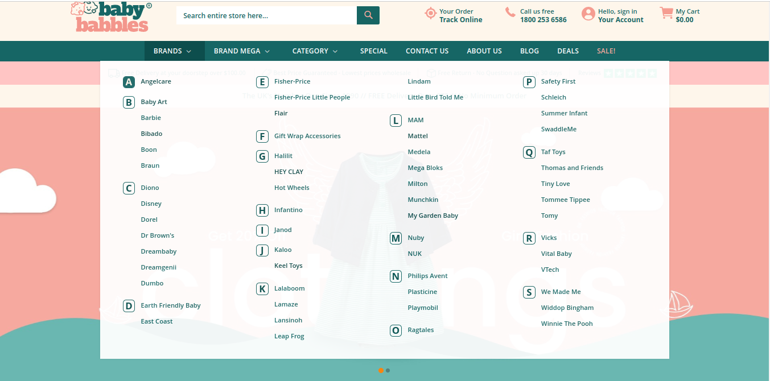The height and width of the screenshot is (381, 770).
Task: Open the Widdop Bingham brand link
Action: click(x=567, y=308)
